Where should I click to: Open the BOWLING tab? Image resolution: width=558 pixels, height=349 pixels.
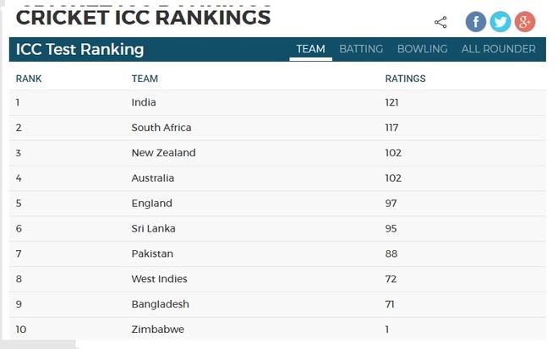click(422, 49)
